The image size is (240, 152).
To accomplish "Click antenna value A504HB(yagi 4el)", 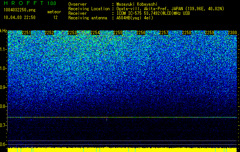I will pyautogui.click(x=135, y=18).
